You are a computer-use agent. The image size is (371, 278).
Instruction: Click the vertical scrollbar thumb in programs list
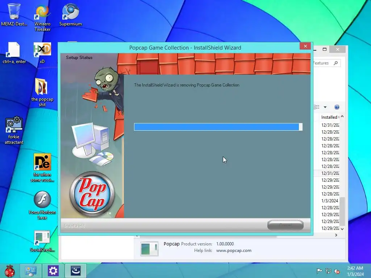point(342,211)
